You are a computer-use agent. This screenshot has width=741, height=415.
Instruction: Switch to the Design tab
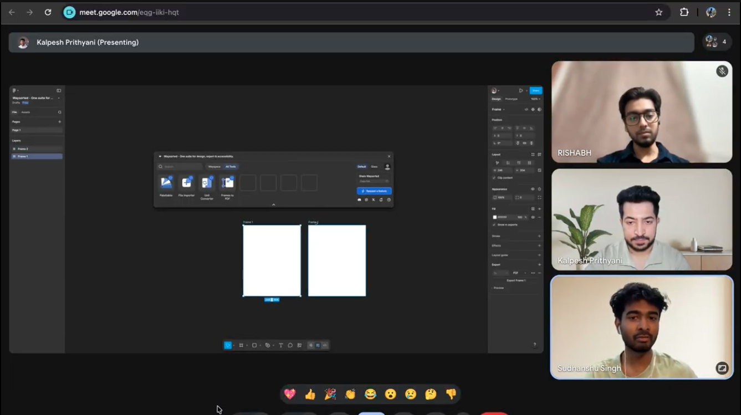point(496,99)
